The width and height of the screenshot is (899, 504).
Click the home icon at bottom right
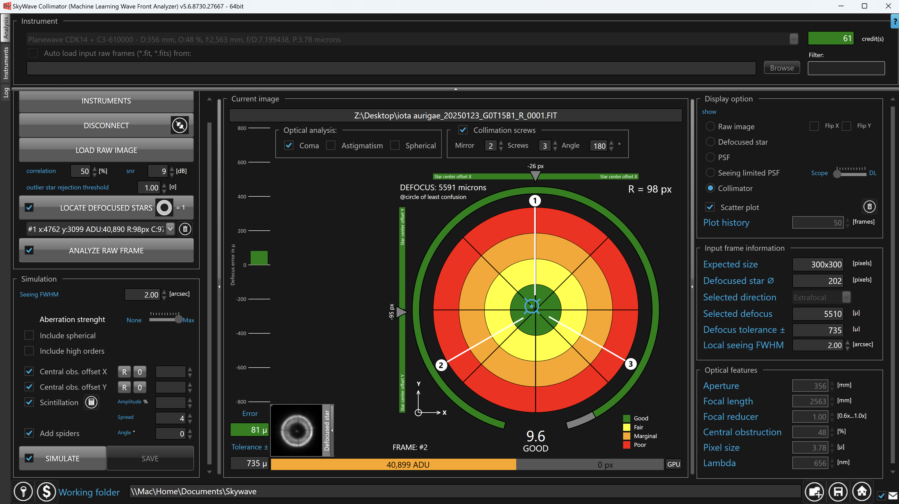click(x=862, y=492)
